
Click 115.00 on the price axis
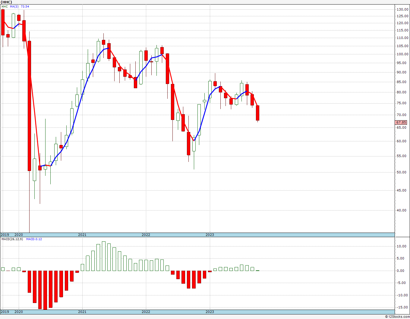coord(402,30)
